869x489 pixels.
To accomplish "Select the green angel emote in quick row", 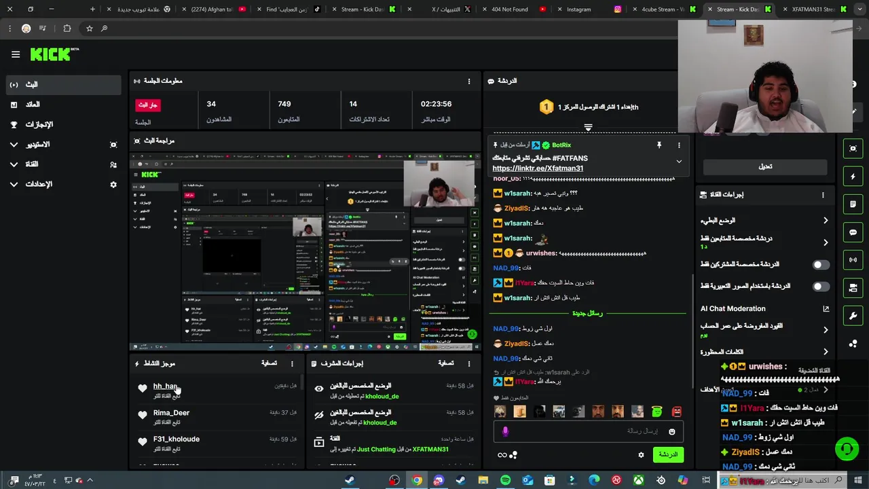I will [657, 412].
